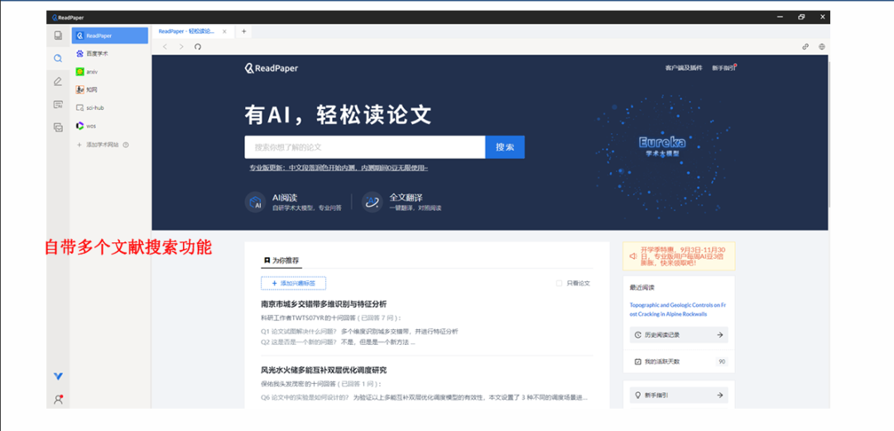Click the 全文翻译 feature icon
This screenshot has height=431, width=894.
[371, 203]
